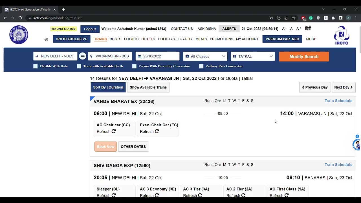This screenshot has width=361, height=203.
Task: Go to Next Day results
Action: pyautogui.click(x=344, y=87)
